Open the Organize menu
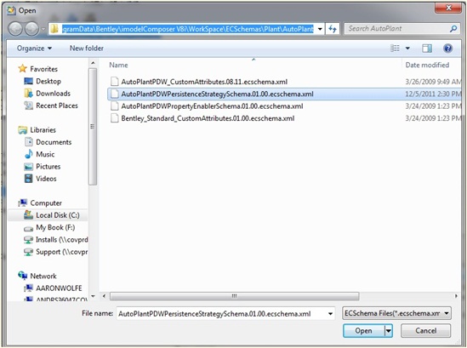Image resolution: width=467 pixels, height=348 pixels. [x=34, y=48]
